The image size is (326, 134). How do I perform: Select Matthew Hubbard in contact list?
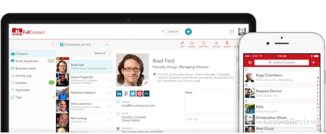tap(84, 93)
